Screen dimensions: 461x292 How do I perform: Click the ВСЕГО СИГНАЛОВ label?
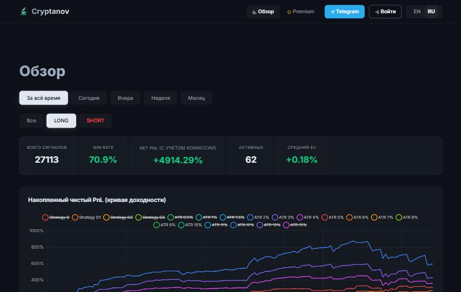pyautogui.click(x=47, y=148)
